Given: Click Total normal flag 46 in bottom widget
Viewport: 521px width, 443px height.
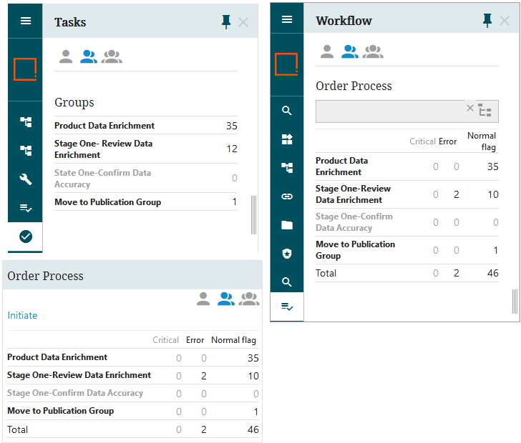Looking at the screenshot, I should (253, 429).
